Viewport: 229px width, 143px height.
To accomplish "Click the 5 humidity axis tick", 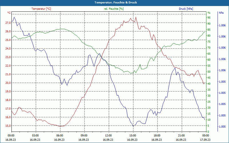I will (208, 126).
